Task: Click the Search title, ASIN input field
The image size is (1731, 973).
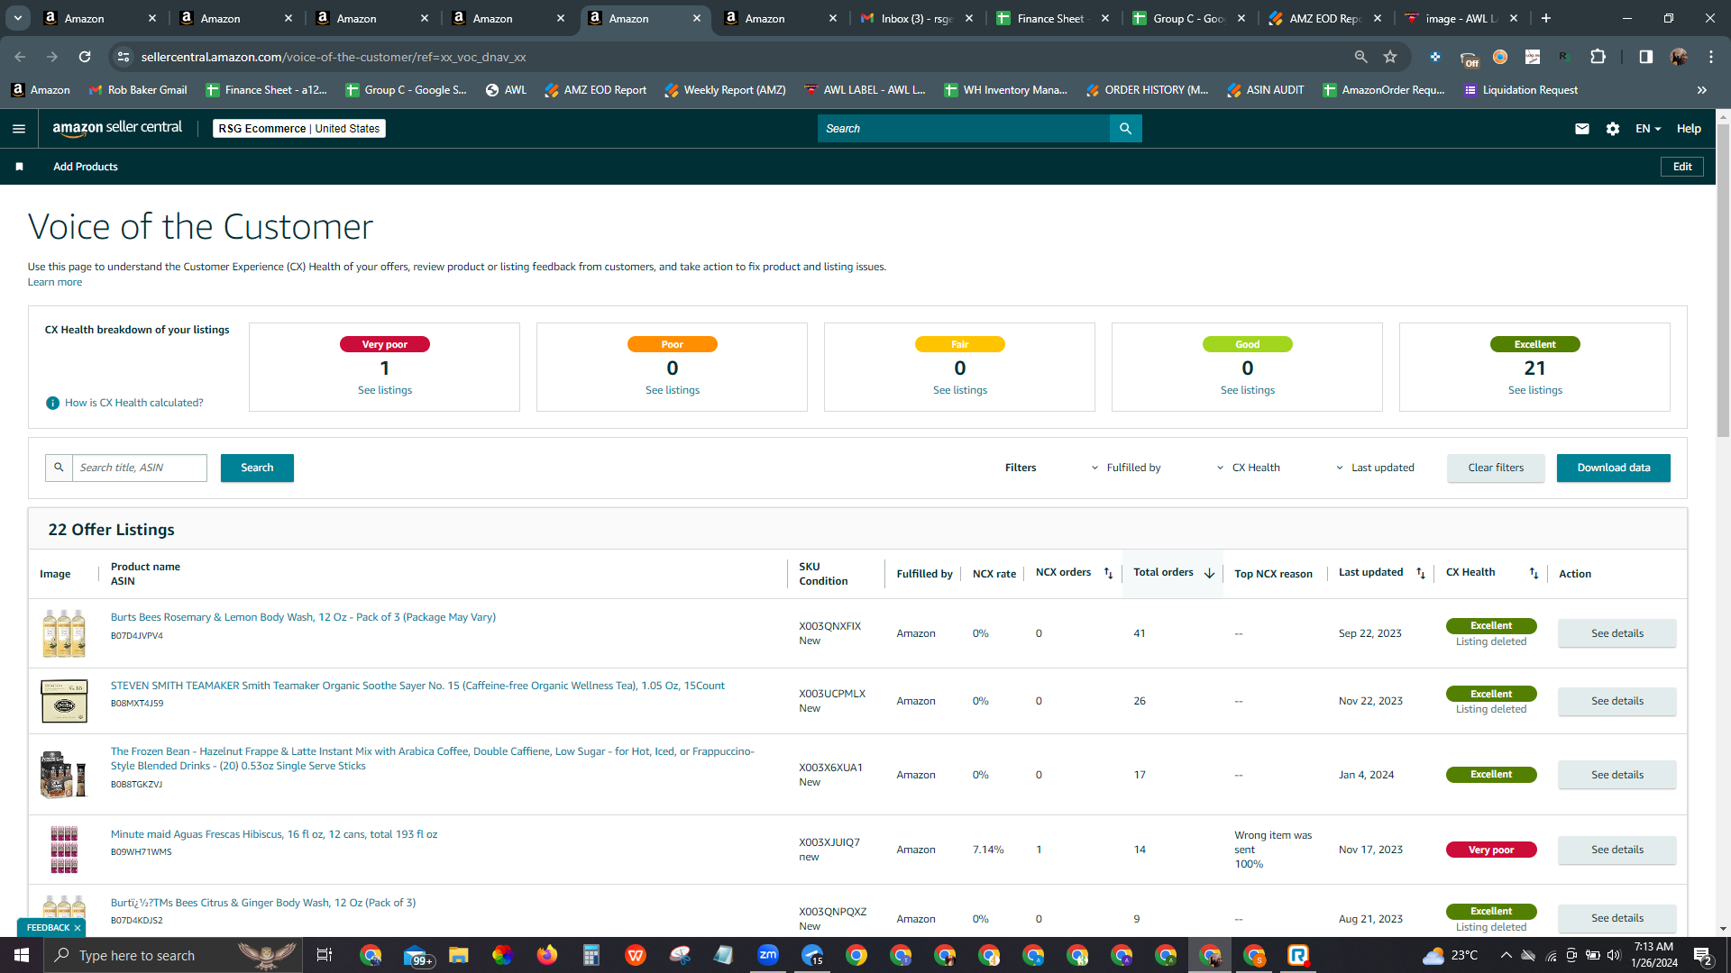Action: pos(140,468)
